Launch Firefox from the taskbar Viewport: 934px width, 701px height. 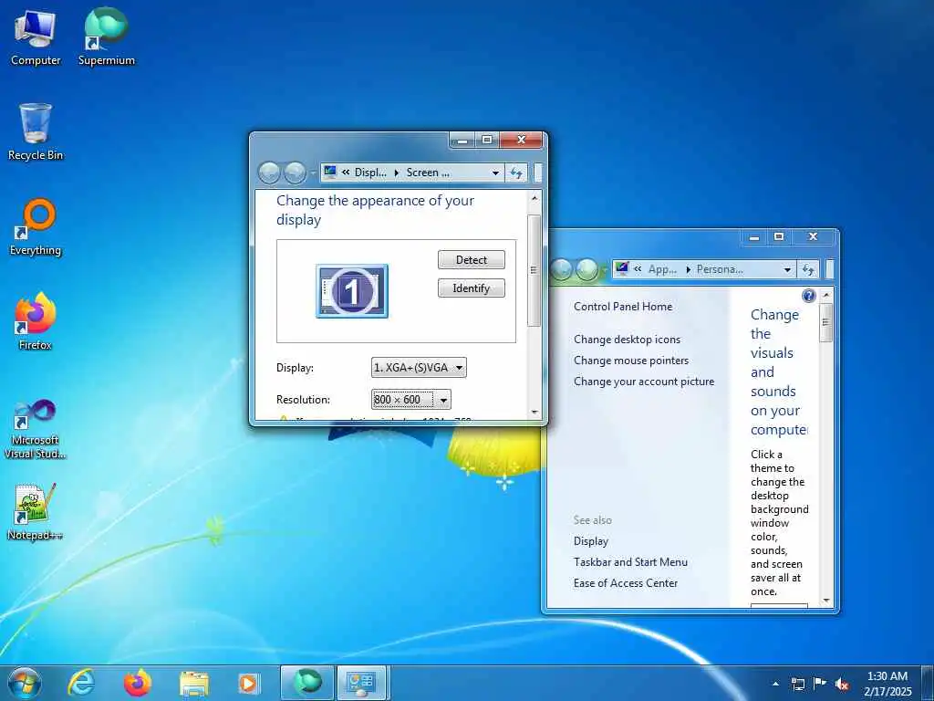(138, 683)
